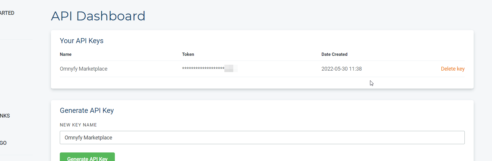This screenshot has width=492, height=161.
Task: Click the Your API Keys heading
Action: point(82,41)
